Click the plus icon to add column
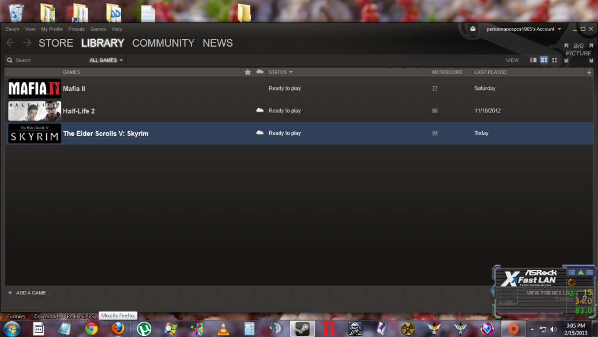This screenshot has width=598, height=337. 589,72
